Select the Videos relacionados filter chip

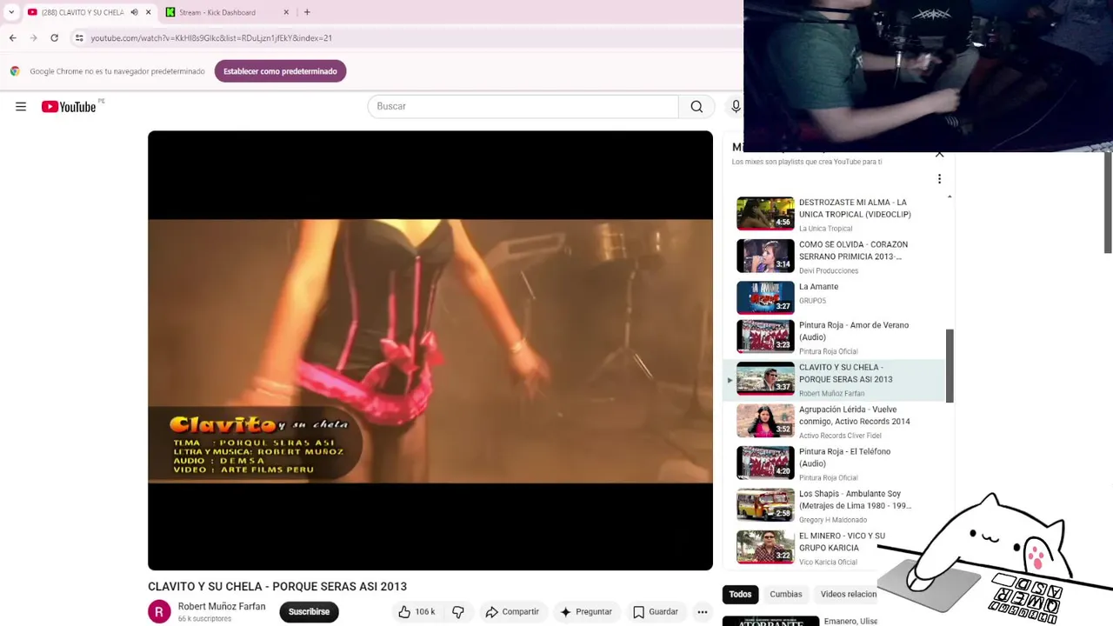[x=848, y=595]
